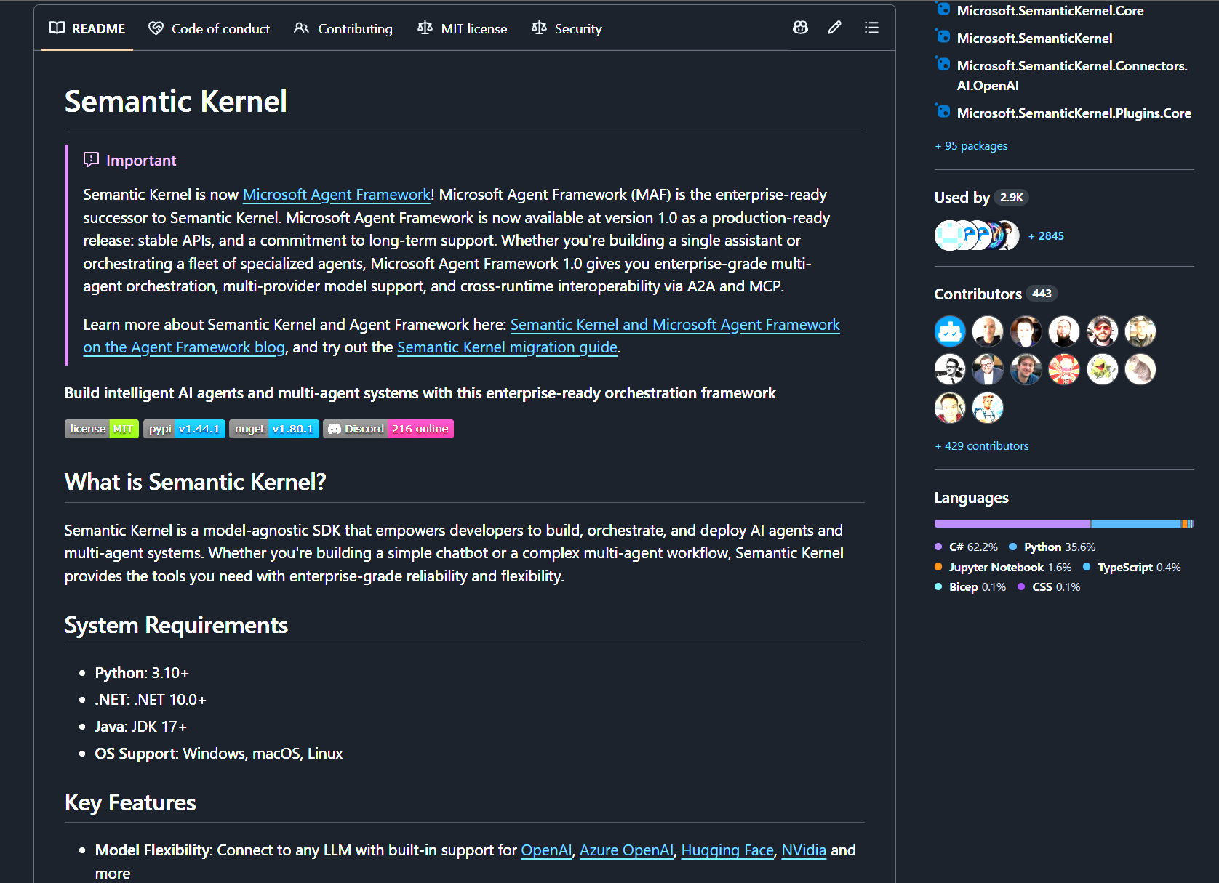Viewport: 1219px width, 883px height.
Task: Click the + 2845 dependents link
Action: coord(1046,236)
